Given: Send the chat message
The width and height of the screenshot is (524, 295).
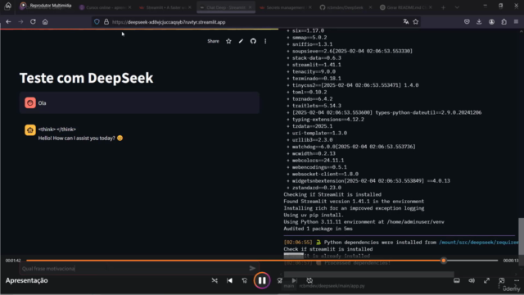Looking at the screenshot, I should tap(252, 268).
